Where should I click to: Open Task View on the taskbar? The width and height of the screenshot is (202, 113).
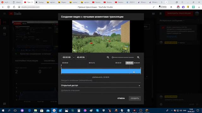[x=15, y=110]
